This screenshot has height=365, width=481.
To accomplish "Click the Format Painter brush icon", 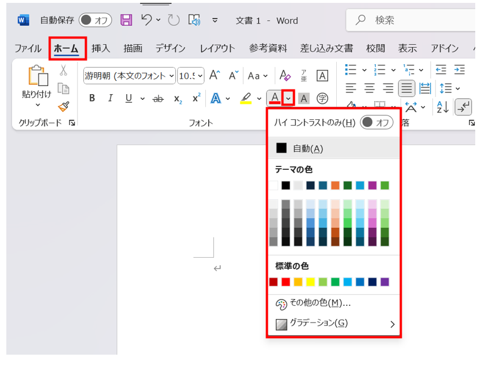I will [63, 107].
